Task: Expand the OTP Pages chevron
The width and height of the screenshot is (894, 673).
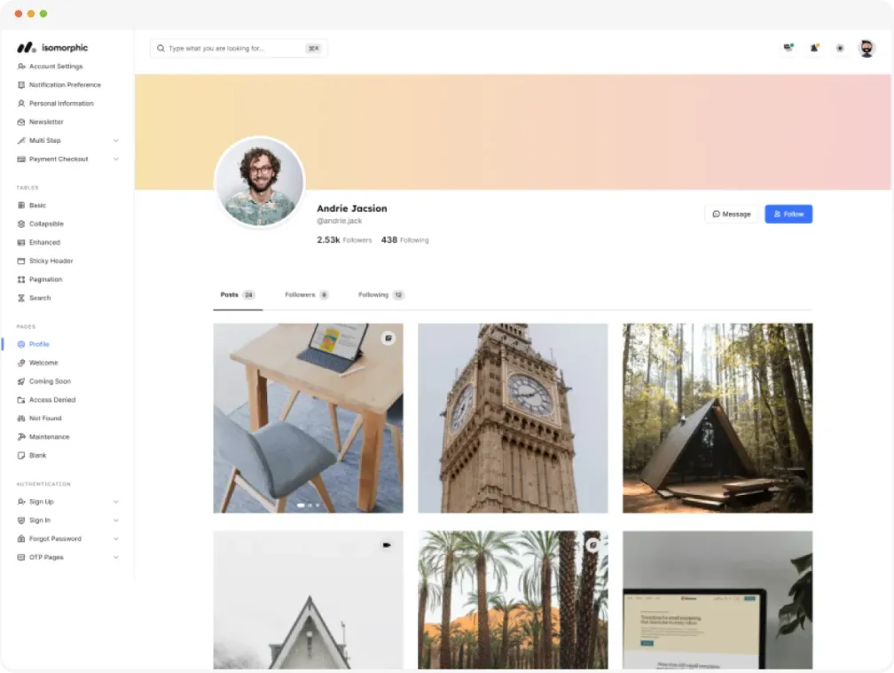Action: point(115,558)
